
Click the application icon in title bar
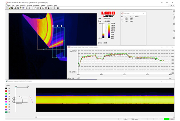(x=7, y=3)
